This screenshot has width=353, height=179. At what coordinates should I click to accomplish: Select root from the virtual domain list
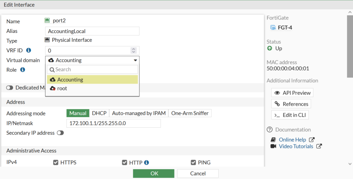click(62, 89)
